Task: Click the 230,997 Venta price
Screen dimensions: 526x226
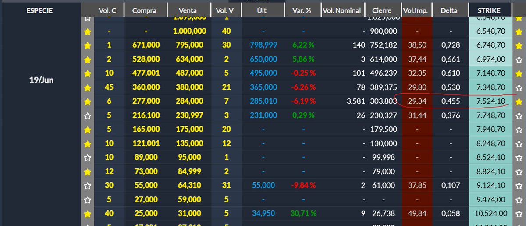Action: coord(188,115)
